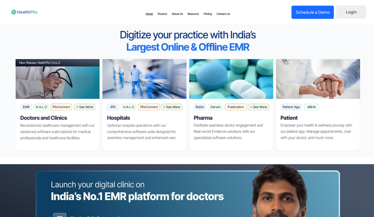Click Pharma heading
Screen dimensions: 374x217
click(203, 118)
